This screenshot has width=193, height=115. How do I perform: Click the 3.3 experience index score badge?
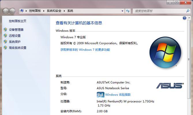tap(100, 95)
